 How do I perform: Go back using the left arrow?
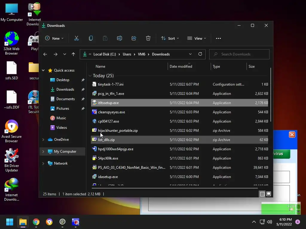pos(45,54)
